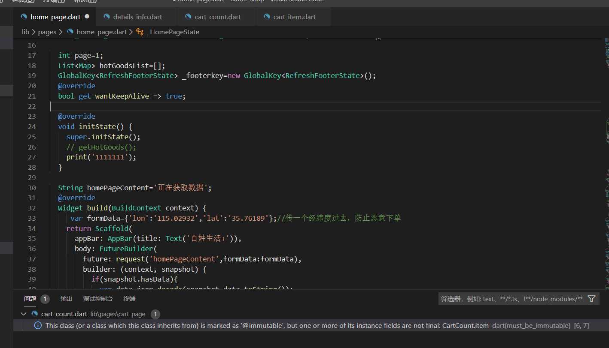Screen dimensions: 609x348
Task: Click the Chinese comment on line 33
Action: [x=339, y=218]
